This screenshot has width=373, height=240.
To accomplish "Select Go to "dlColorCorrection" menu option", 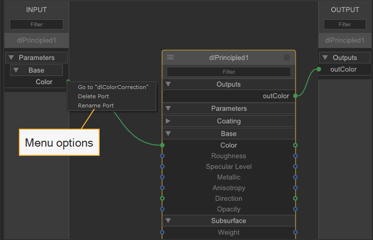I will (x=113, y=87).
